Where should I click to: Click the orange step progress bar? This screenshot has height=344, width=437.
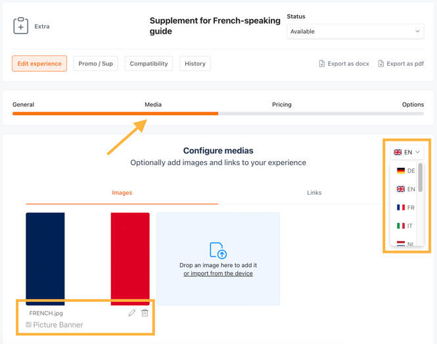115,114
